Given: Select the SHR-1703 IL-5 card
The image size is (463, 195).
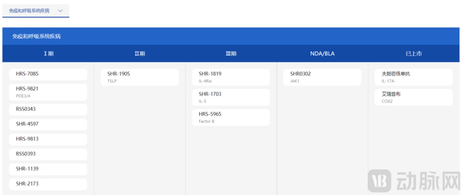Looking at the screenshot, I should (x=231, y=97).
